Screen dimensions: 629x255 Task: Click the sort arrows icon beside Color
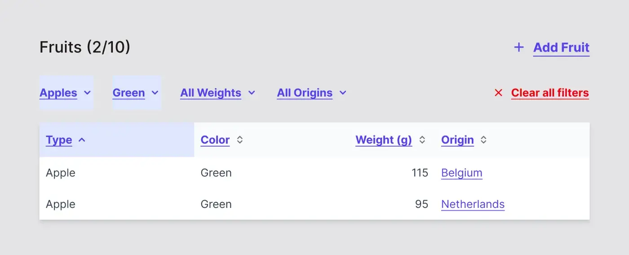tap(240, 140)
